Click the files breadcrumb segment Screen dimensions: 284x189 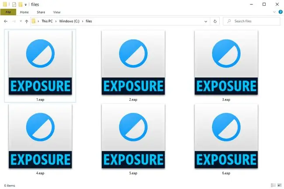89,21
